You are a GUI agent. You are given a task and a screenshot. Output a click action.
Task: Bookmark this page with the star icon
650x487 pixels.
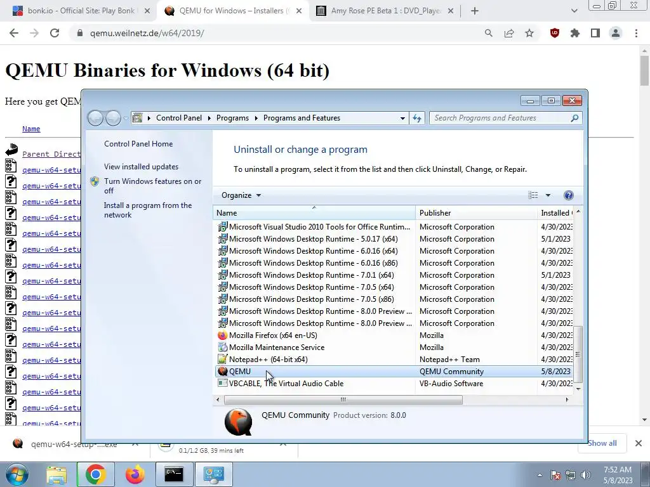tap(529, 33)
